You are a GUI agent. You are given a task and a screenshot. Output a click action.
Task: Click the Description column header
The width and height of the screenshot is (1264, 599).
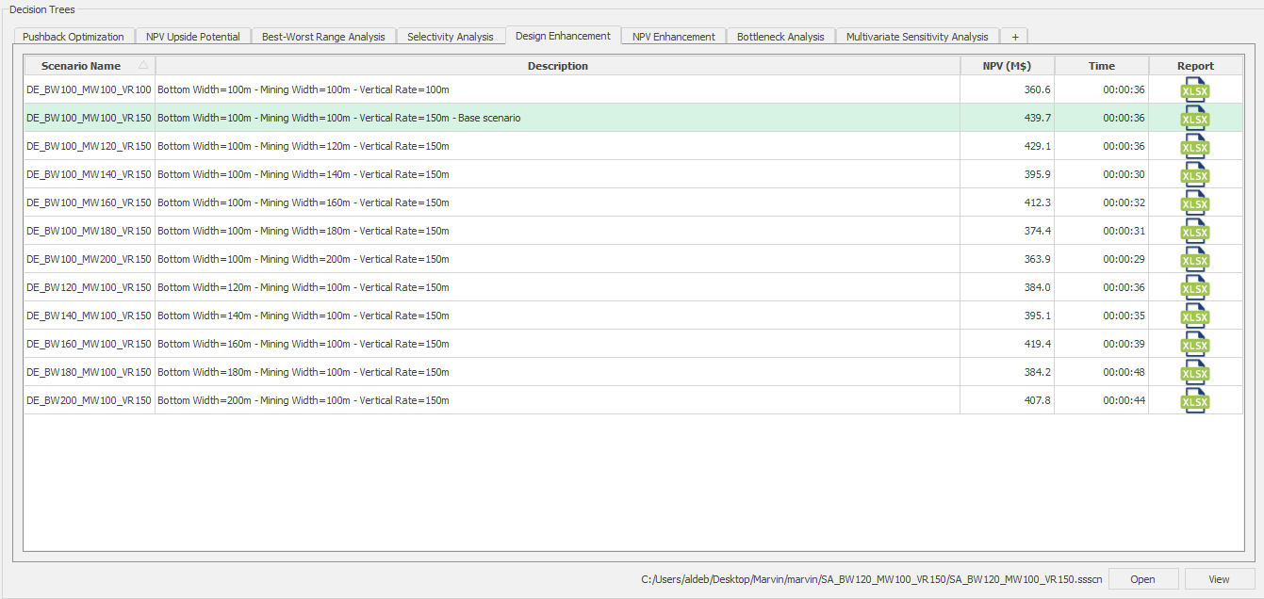(557, 66)
